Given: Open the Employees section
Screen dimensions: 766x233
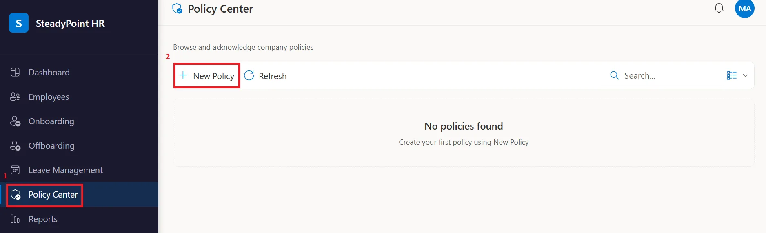Looking at the screenshot, I should [79, 97].
